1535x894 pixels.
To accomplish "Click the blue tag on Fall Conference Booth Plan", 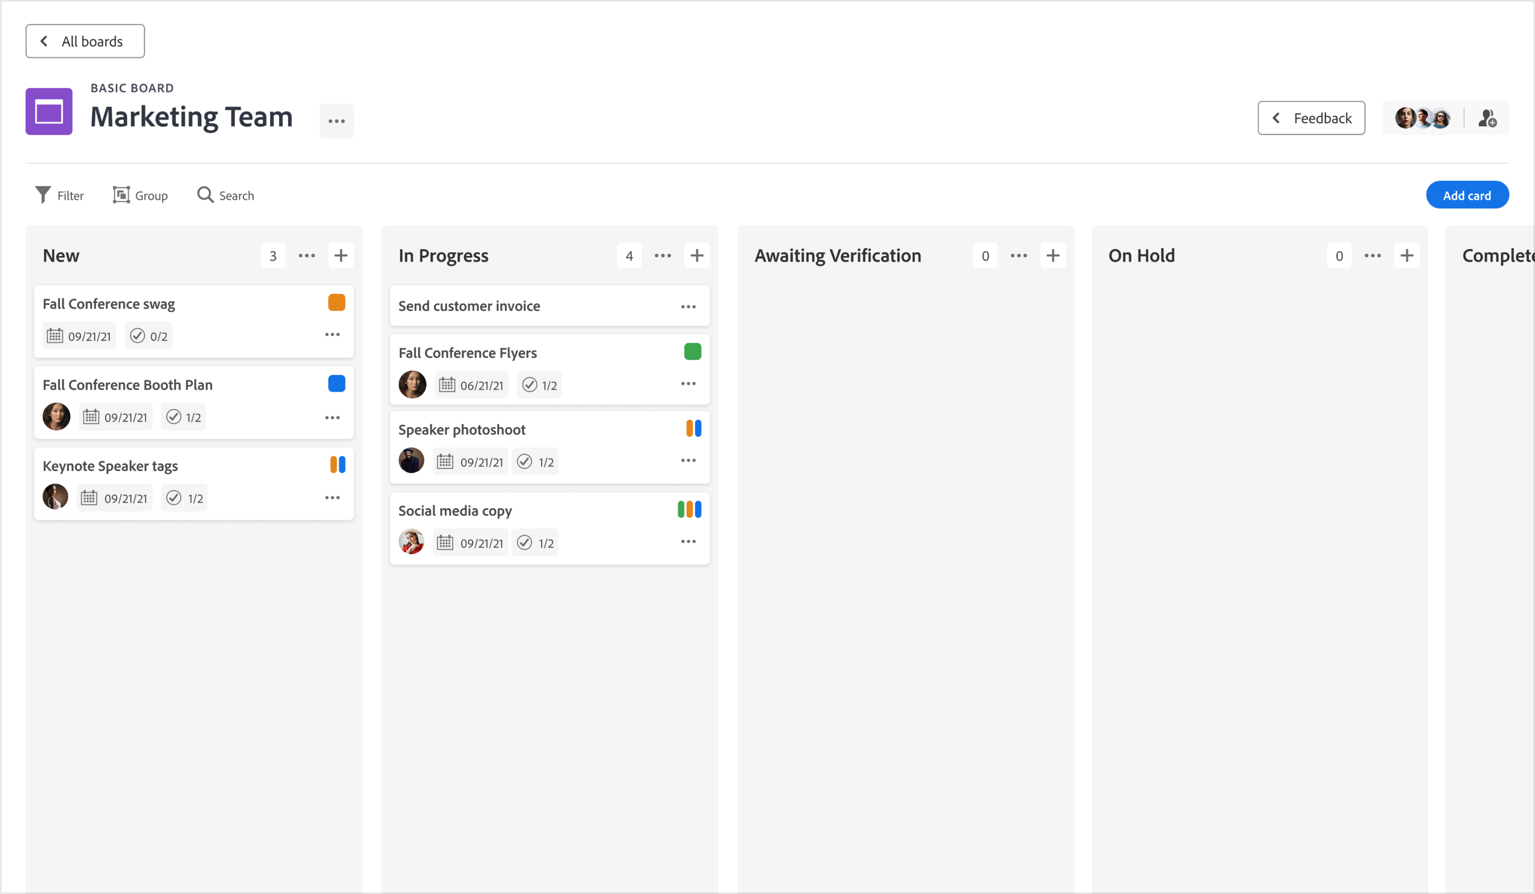I will (336, 383).
